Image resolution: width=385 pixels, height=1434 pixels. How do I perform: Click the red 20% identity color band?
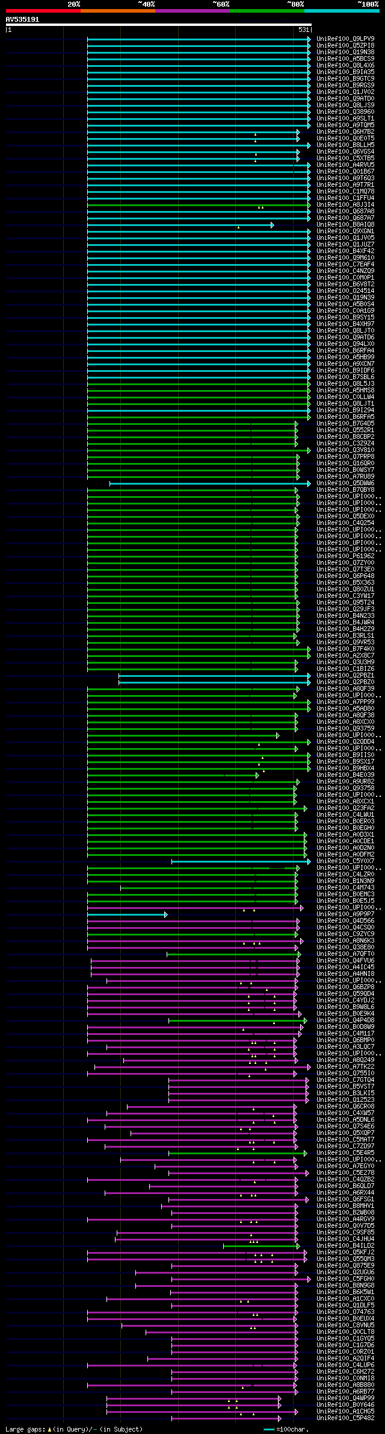tap(43, 11)
